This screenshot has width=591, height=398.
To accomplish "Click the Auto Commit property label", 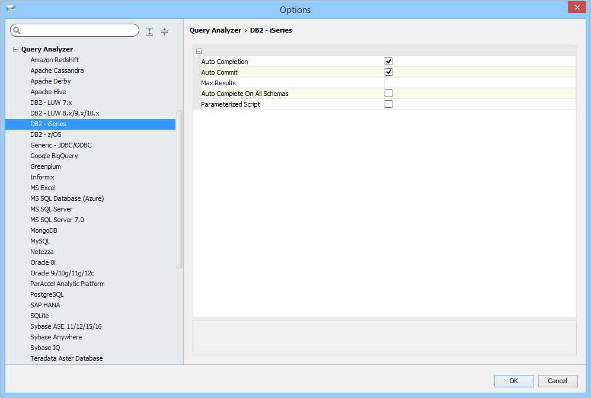I will pyautogui.click(x=219, y=72).
